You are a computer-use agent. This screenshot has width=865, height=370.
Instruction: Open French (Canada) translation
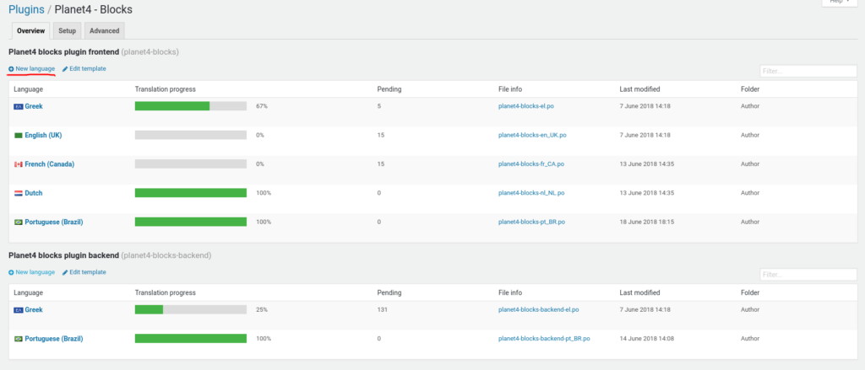[49, 164]
